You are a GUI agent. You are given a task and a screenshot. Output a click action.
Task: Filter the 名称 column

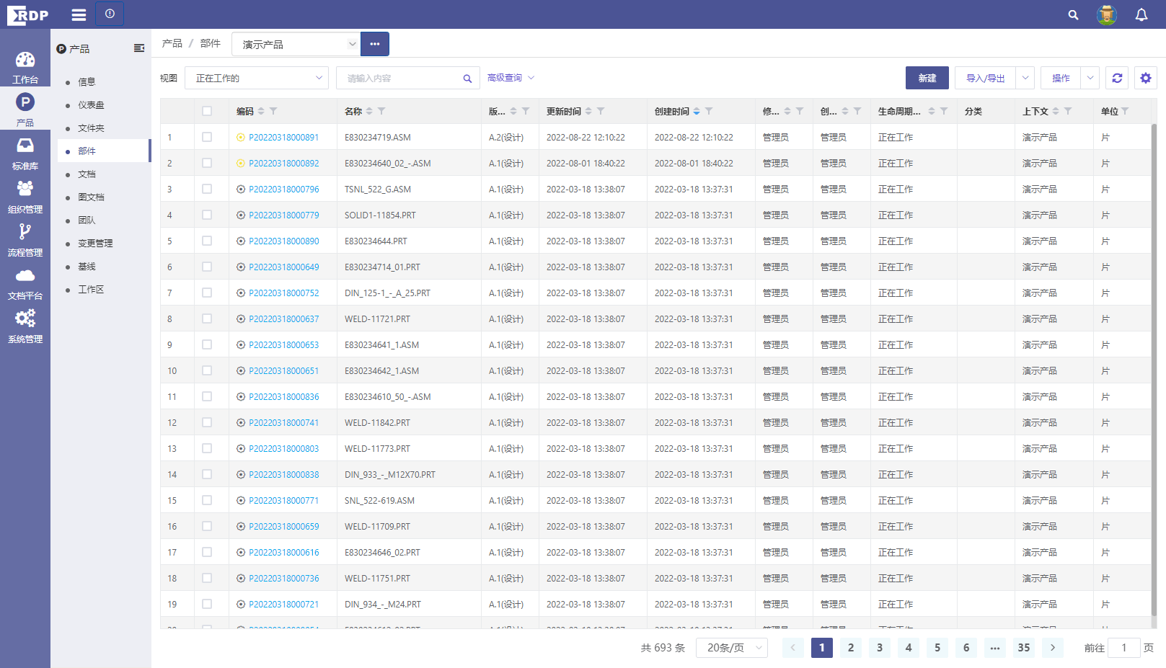pos(381,111)
